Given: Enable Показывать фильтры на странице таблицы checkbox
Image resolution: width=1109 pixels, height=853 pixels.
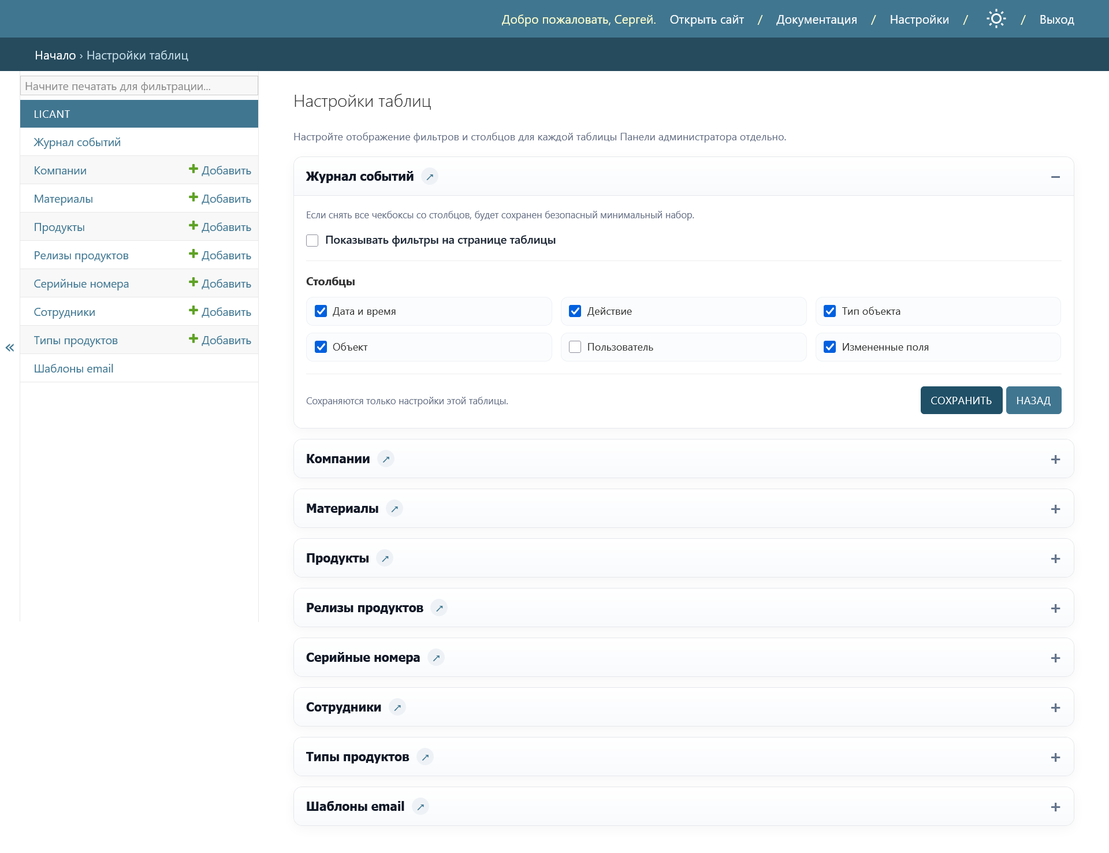Looking at the screenshot, I should [x=312, y=240].
